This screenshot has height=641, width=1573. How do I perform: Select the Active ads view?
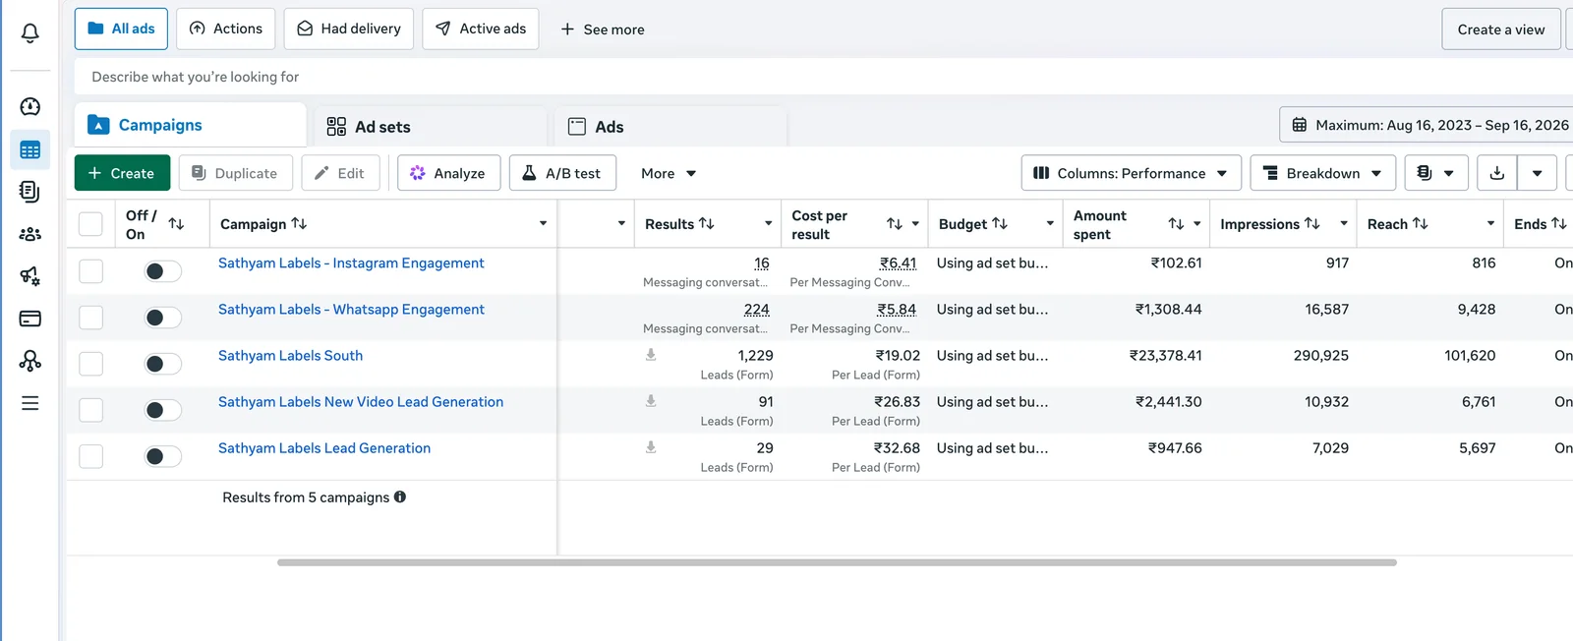(x=481, y=29)
